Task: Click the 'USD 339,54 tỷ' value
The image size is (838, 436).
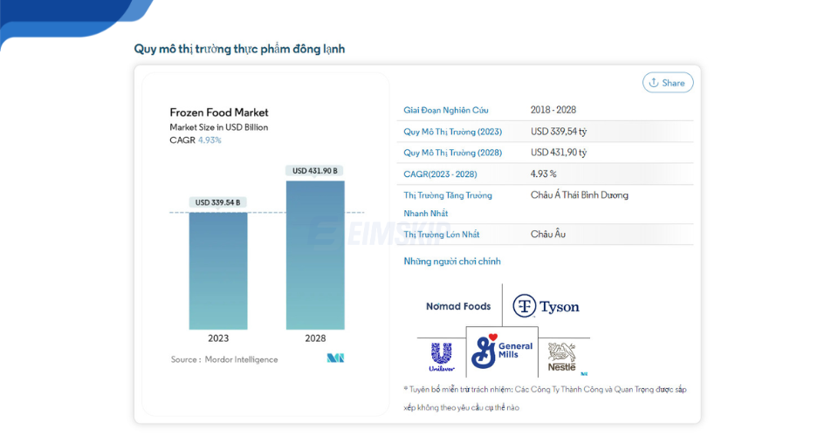Action: point(559,132)
